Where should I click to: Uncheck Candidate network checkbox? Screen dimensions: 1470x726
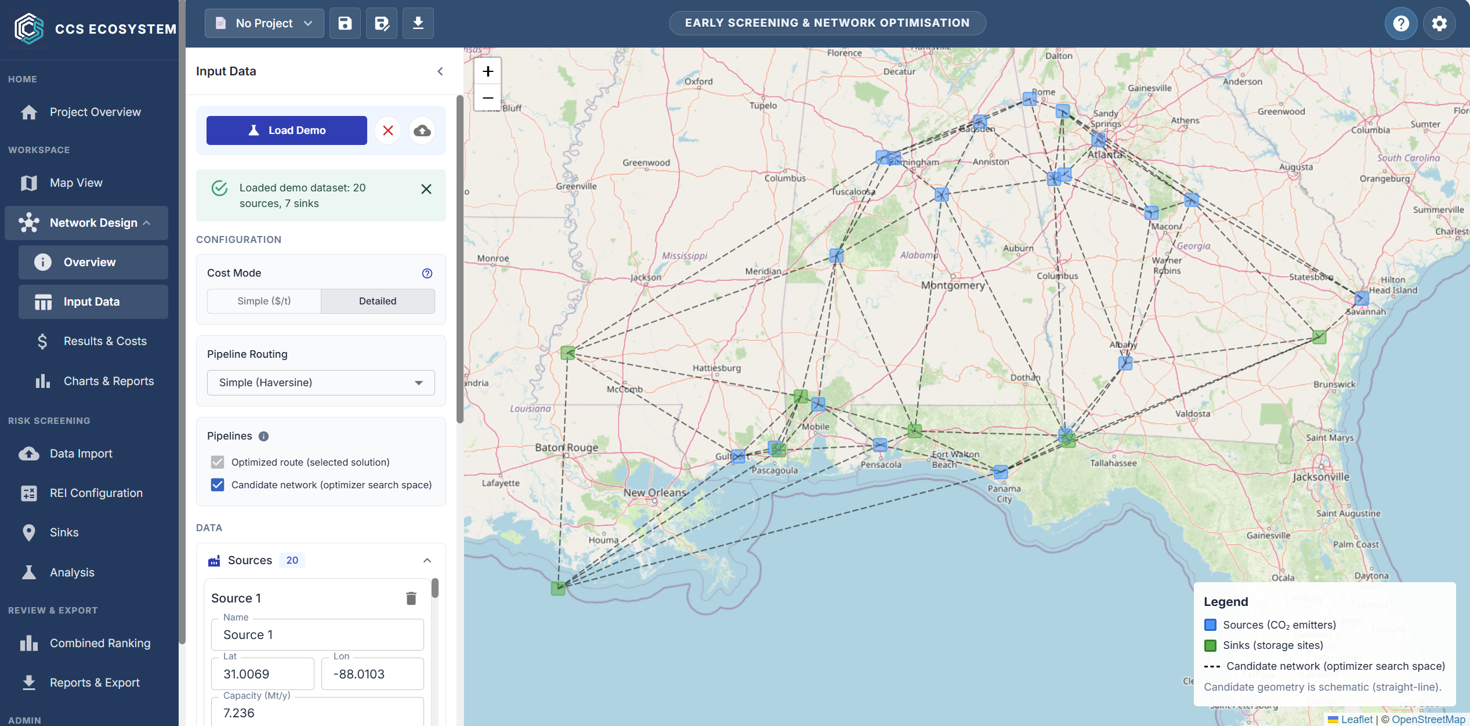(218, 485)
